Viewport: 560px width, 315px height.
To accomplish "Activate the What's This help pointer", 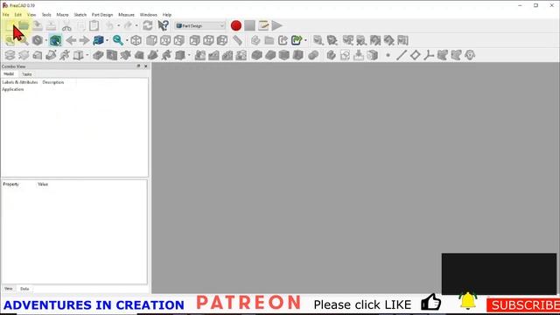I will pyautogui.click(x=164, y=25).
